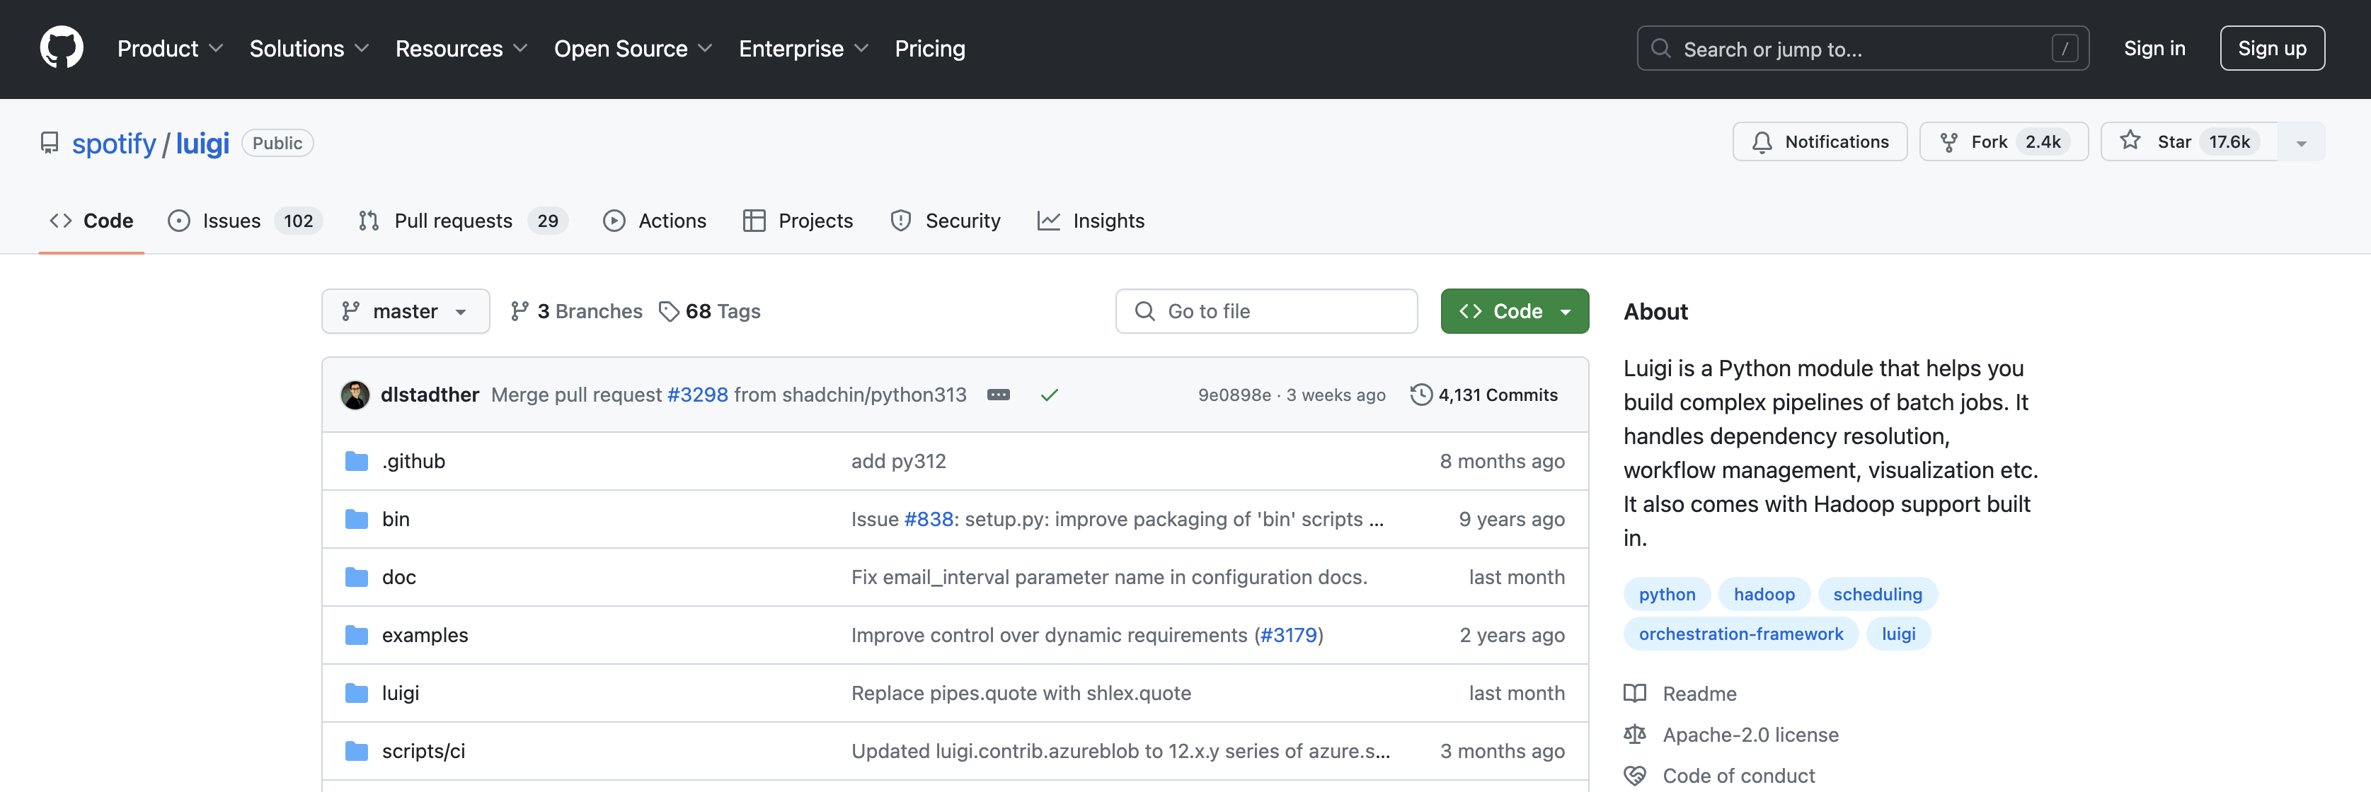Open issue #838 link
The image size is (2371, 792).
click(928, 520)
